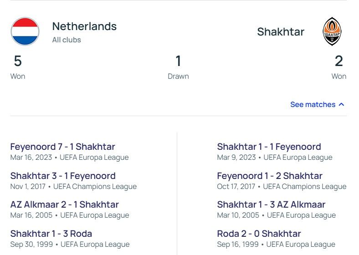Open Shakhtar 1 - 3 Roda match
Screen dimensions: 359x255
coord(51,234)
